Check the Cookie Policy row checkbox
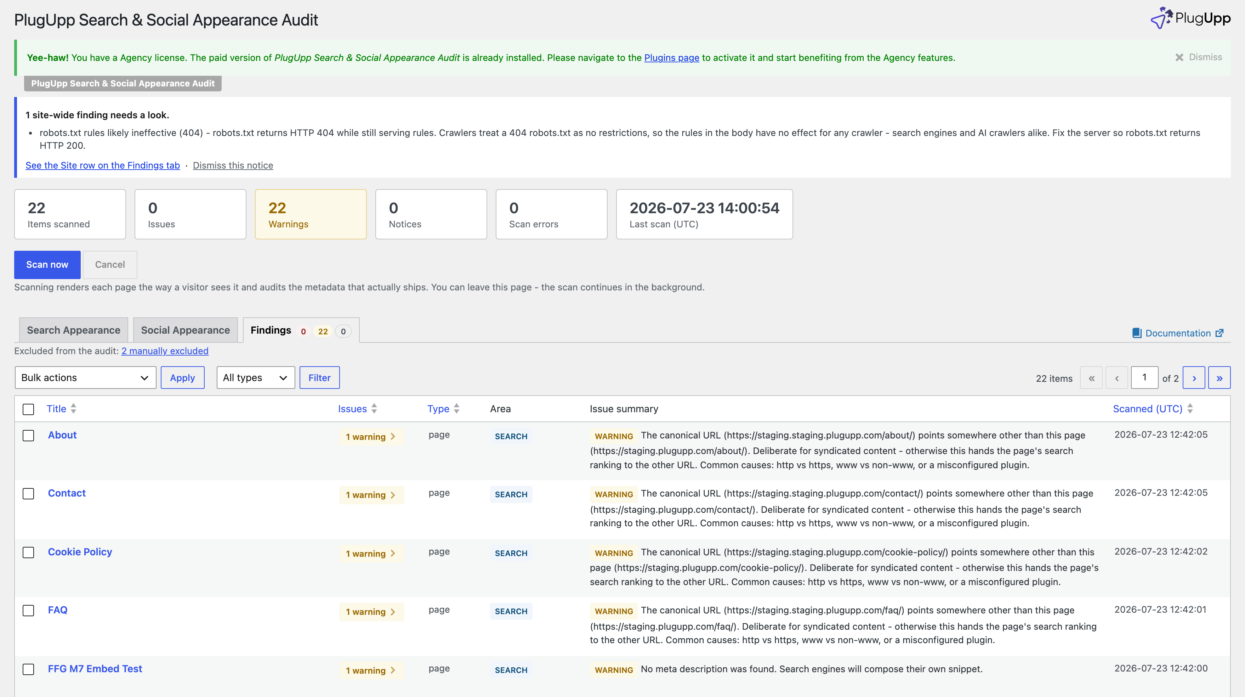This screenshot has width=1245, height=697. 29,552
